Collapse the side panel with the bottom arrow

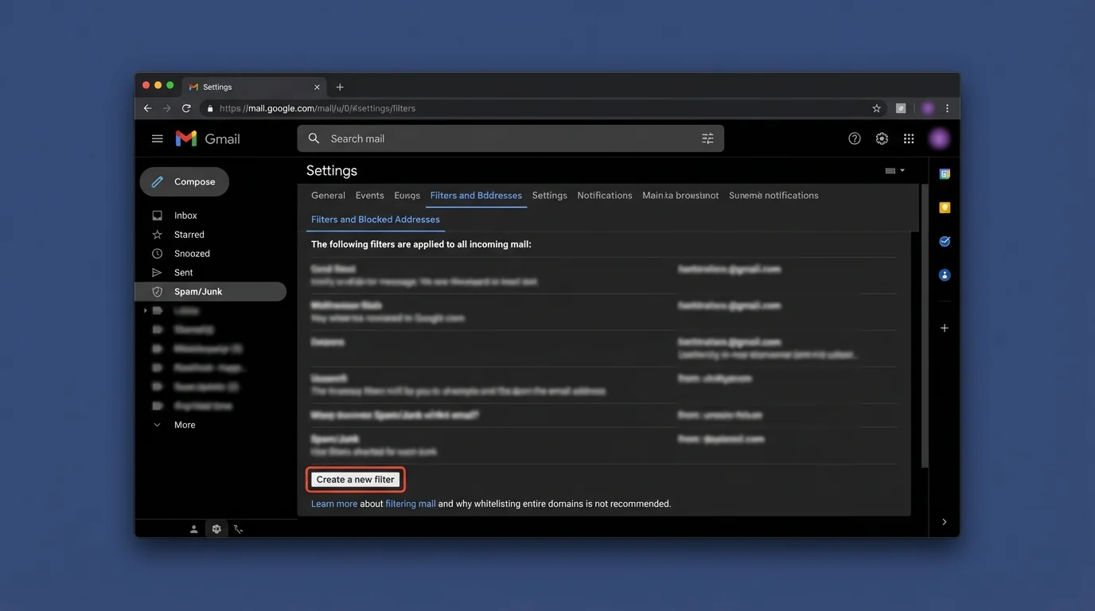(x=944, y=521)
